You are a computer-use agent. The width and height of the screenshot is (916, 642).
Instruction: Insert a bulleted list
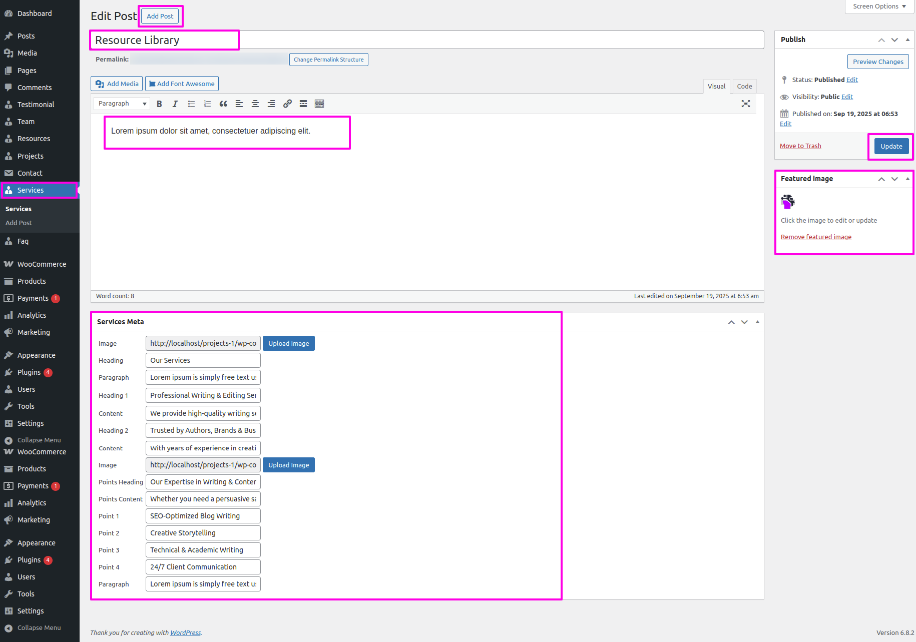click(x=191, y=104)
